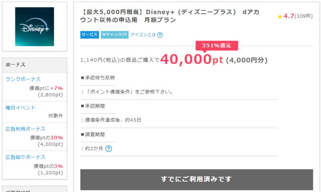Click the Disney+ logo image

pos(34,27)
